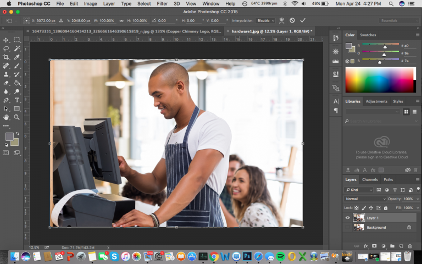Delete layer using the trash icon
Image resolution: width=422 pixels, height=264 pixels.
pyautogui.click(x=410, y=246)
